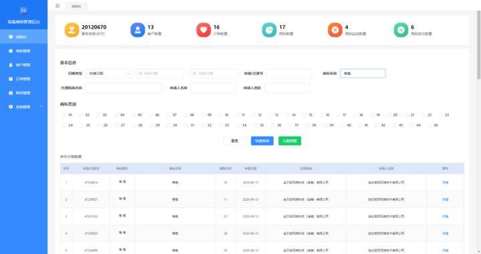
Task: Focus the 申请人地区 applicant region input
Action: [287, 88]
